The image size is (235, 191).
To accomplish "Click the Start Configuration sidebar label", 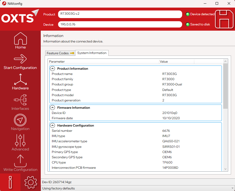I will pyautogui.click(x=20, y=68).
